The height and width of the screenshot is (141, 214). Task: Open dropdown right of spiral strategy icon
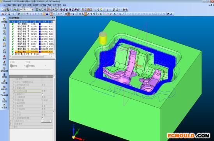click(45, 66)
